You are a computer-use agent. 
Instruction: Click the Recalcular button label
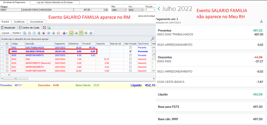[10, 28]
